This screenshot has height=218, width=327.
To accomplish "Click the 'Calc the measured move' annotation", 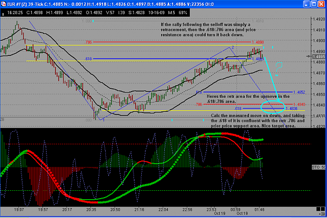I will tap(258, 121).
